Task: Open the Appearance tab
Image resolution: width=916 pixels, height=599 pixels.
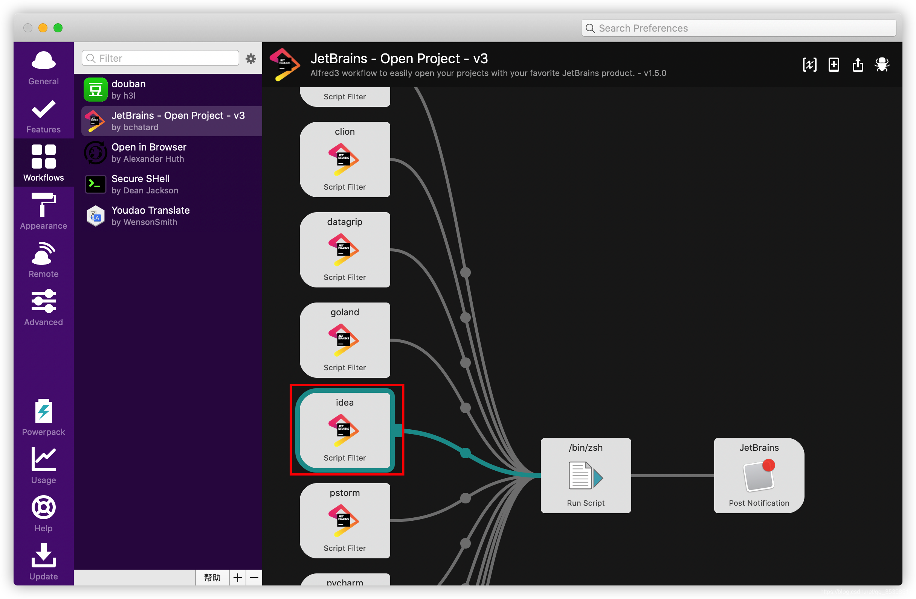Action: [43, 211]
